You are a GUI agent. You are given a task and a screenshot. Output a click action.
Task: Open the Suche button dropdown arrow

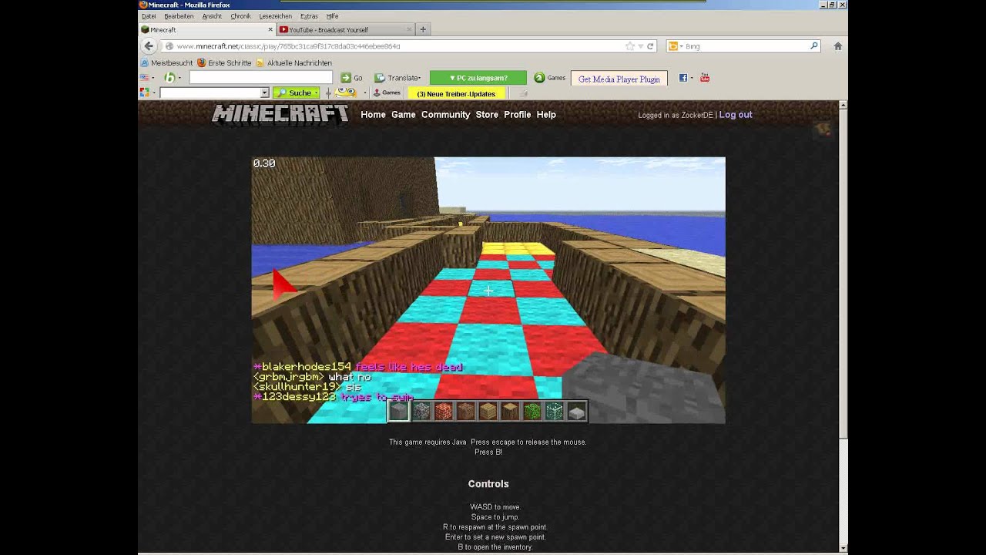coord(316,92)
